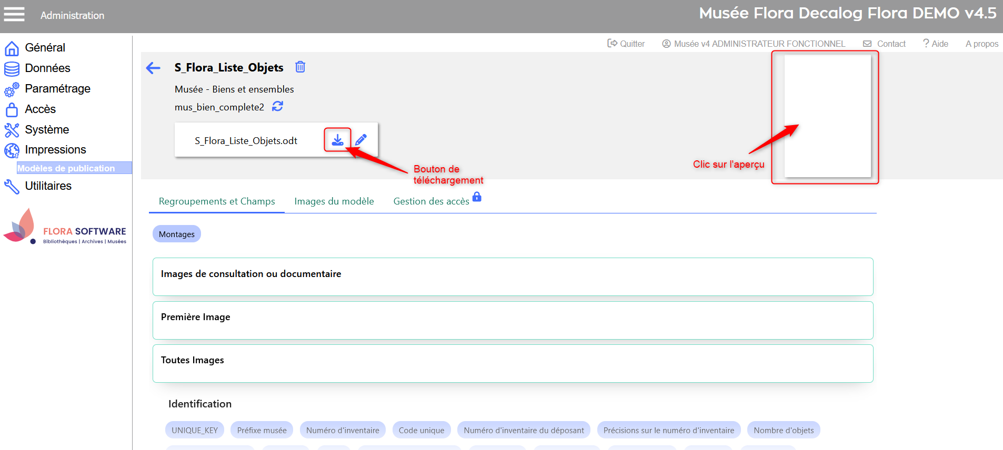
Task: Click the Montages tag button
Action: 177,234
